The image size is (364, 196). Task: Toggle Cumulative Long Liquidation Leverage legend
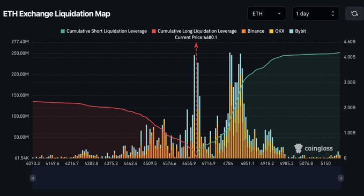pyautogui.click(x=194, y=31)
